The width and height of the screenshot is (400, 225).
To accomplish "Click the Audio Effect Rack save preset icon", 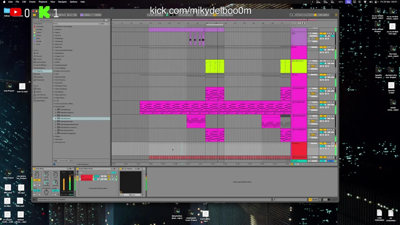I will tap(114, 169).
